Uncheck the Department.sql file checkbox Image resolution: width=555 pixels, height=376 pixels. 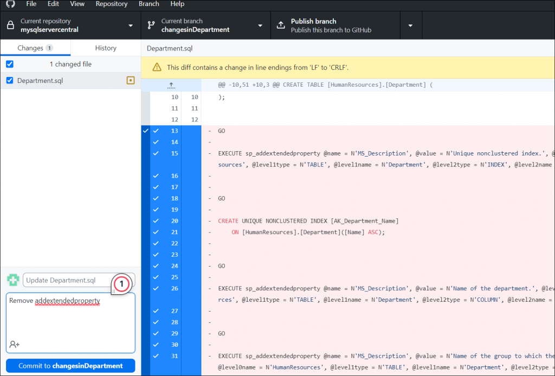tap(9, 81)
